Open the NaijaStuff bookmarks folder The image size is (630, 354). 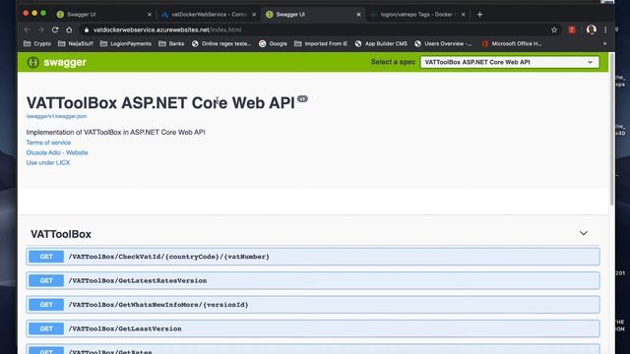76,43
